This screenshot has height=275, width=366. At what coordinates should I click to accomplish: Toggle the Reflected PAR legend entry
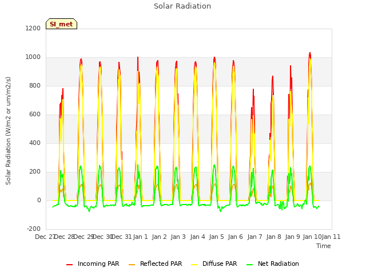(x=155, y=264)
